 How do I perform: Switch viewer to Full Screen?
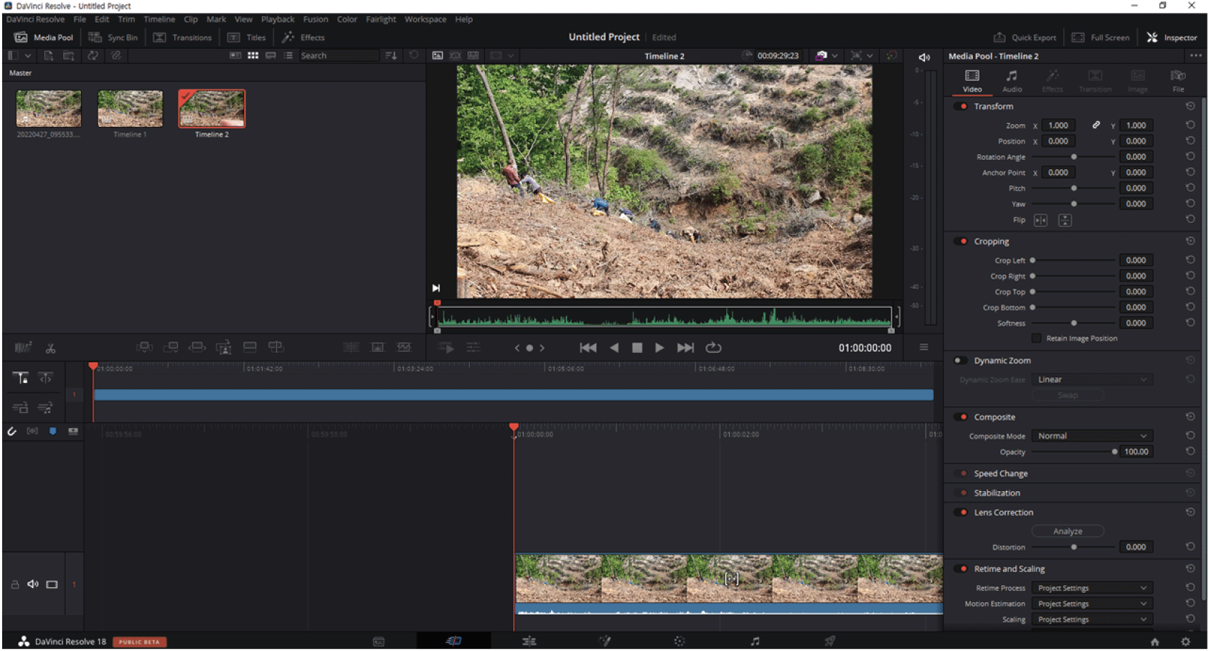pos(1101,37)
